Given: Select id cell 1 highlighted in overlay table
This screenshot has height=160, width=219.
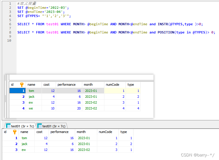Looking at the screenshot, I should tap(17, 91).
